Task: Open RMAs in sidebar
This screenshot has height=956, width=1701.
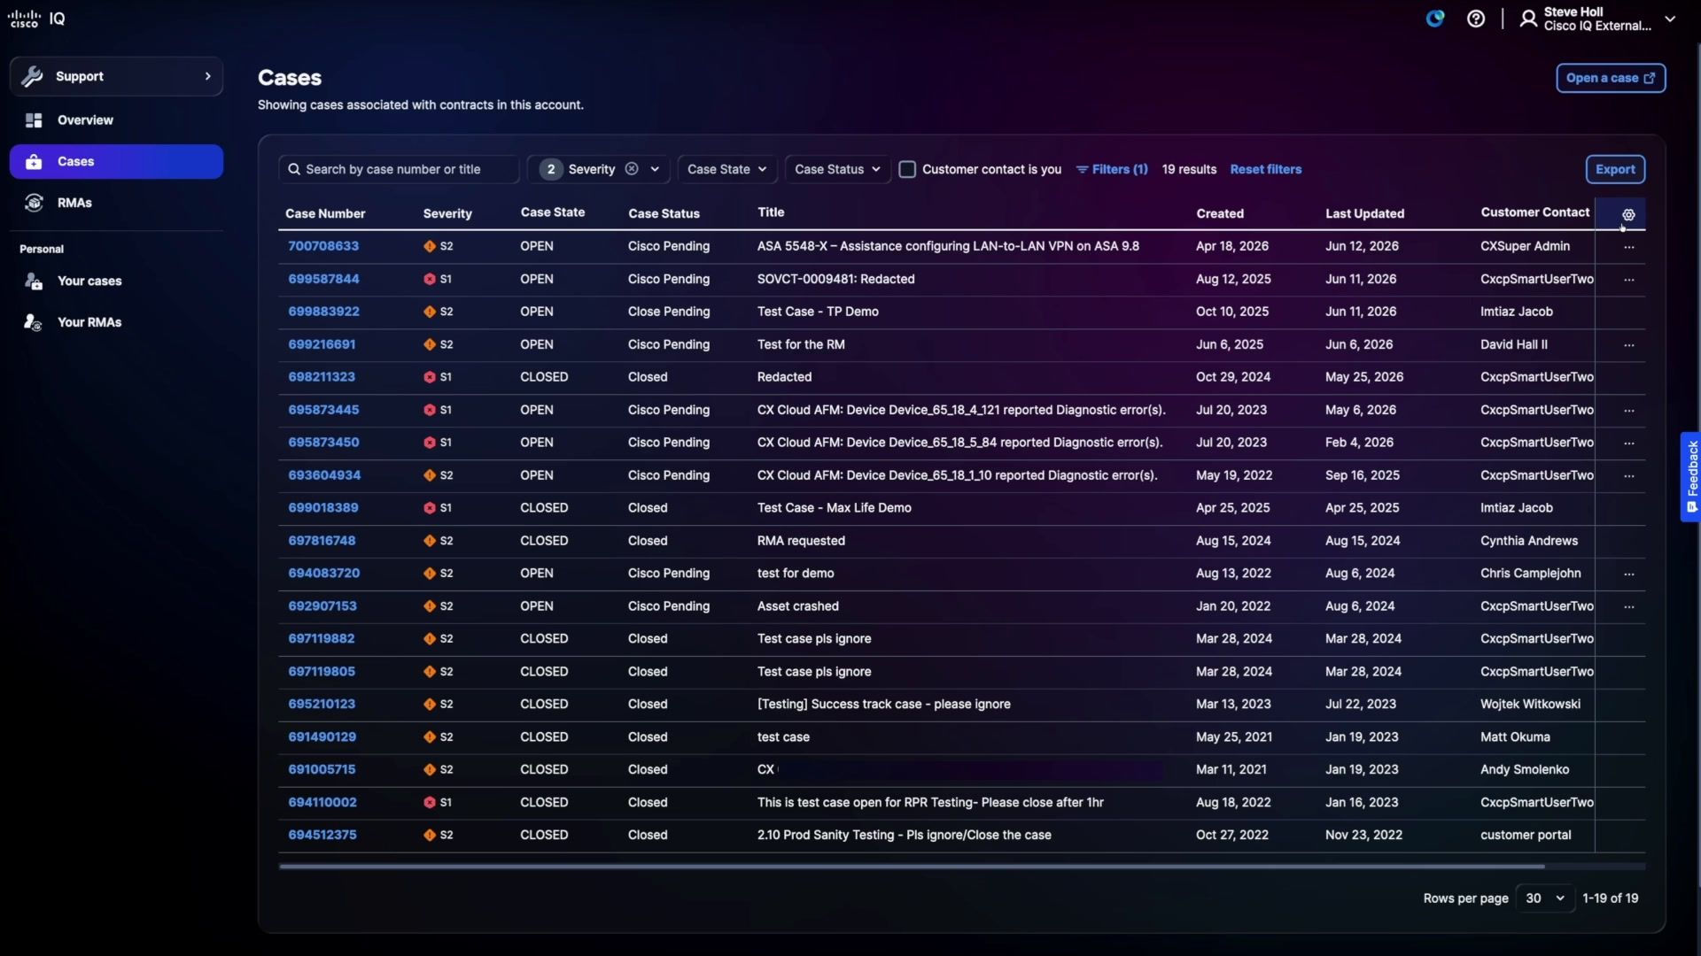Action: (116, 203)
